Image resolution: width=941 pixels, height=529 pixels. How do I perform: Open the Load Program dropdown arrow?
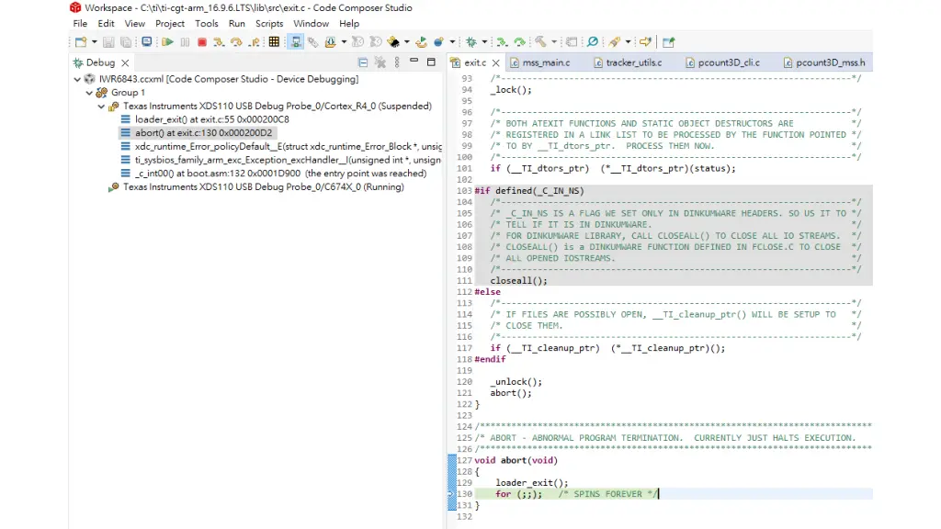point(344,42)
